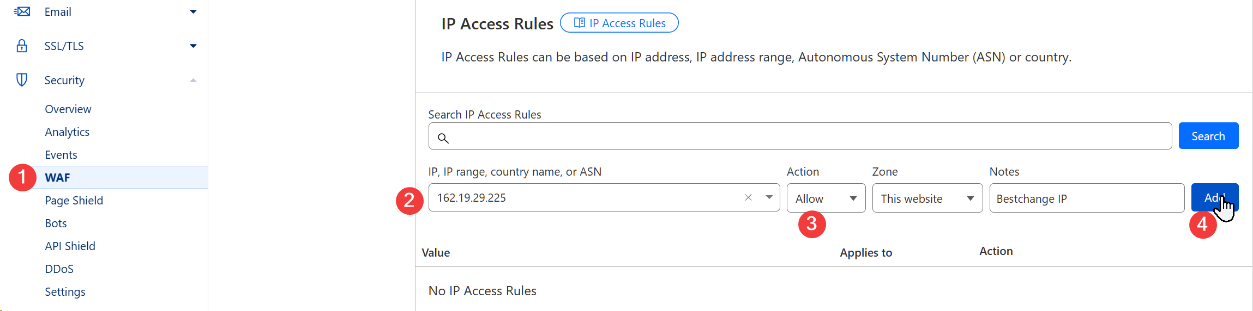Screen dimensions: 1253x311
Task: Open the Analytics menu item
Action: pyautogui.click(x=67, y=132)
